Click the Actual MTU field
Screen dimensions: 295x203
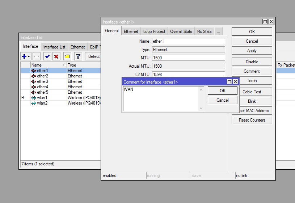tap(188, 66)
